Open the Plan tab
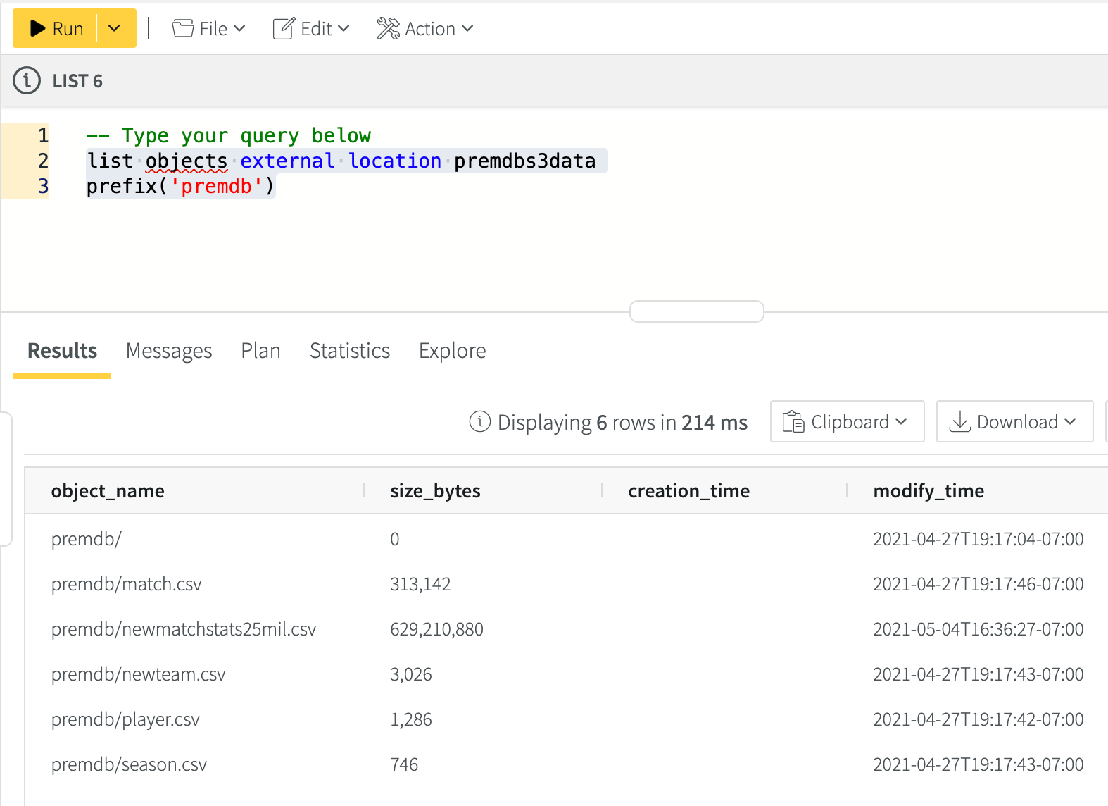Image resolution: width=1108 pixels, height=806 pixels. pos(260,351)
